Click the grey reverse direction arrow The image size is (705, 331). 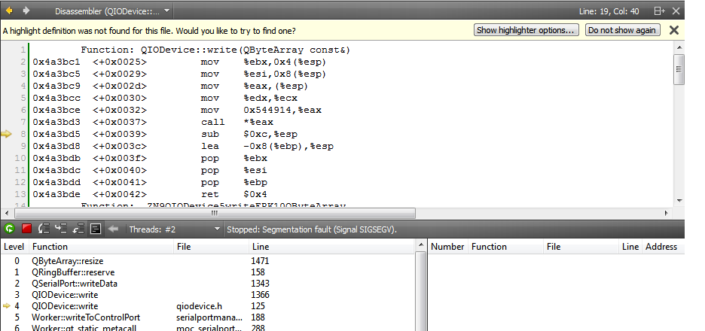tap(113, 229)
